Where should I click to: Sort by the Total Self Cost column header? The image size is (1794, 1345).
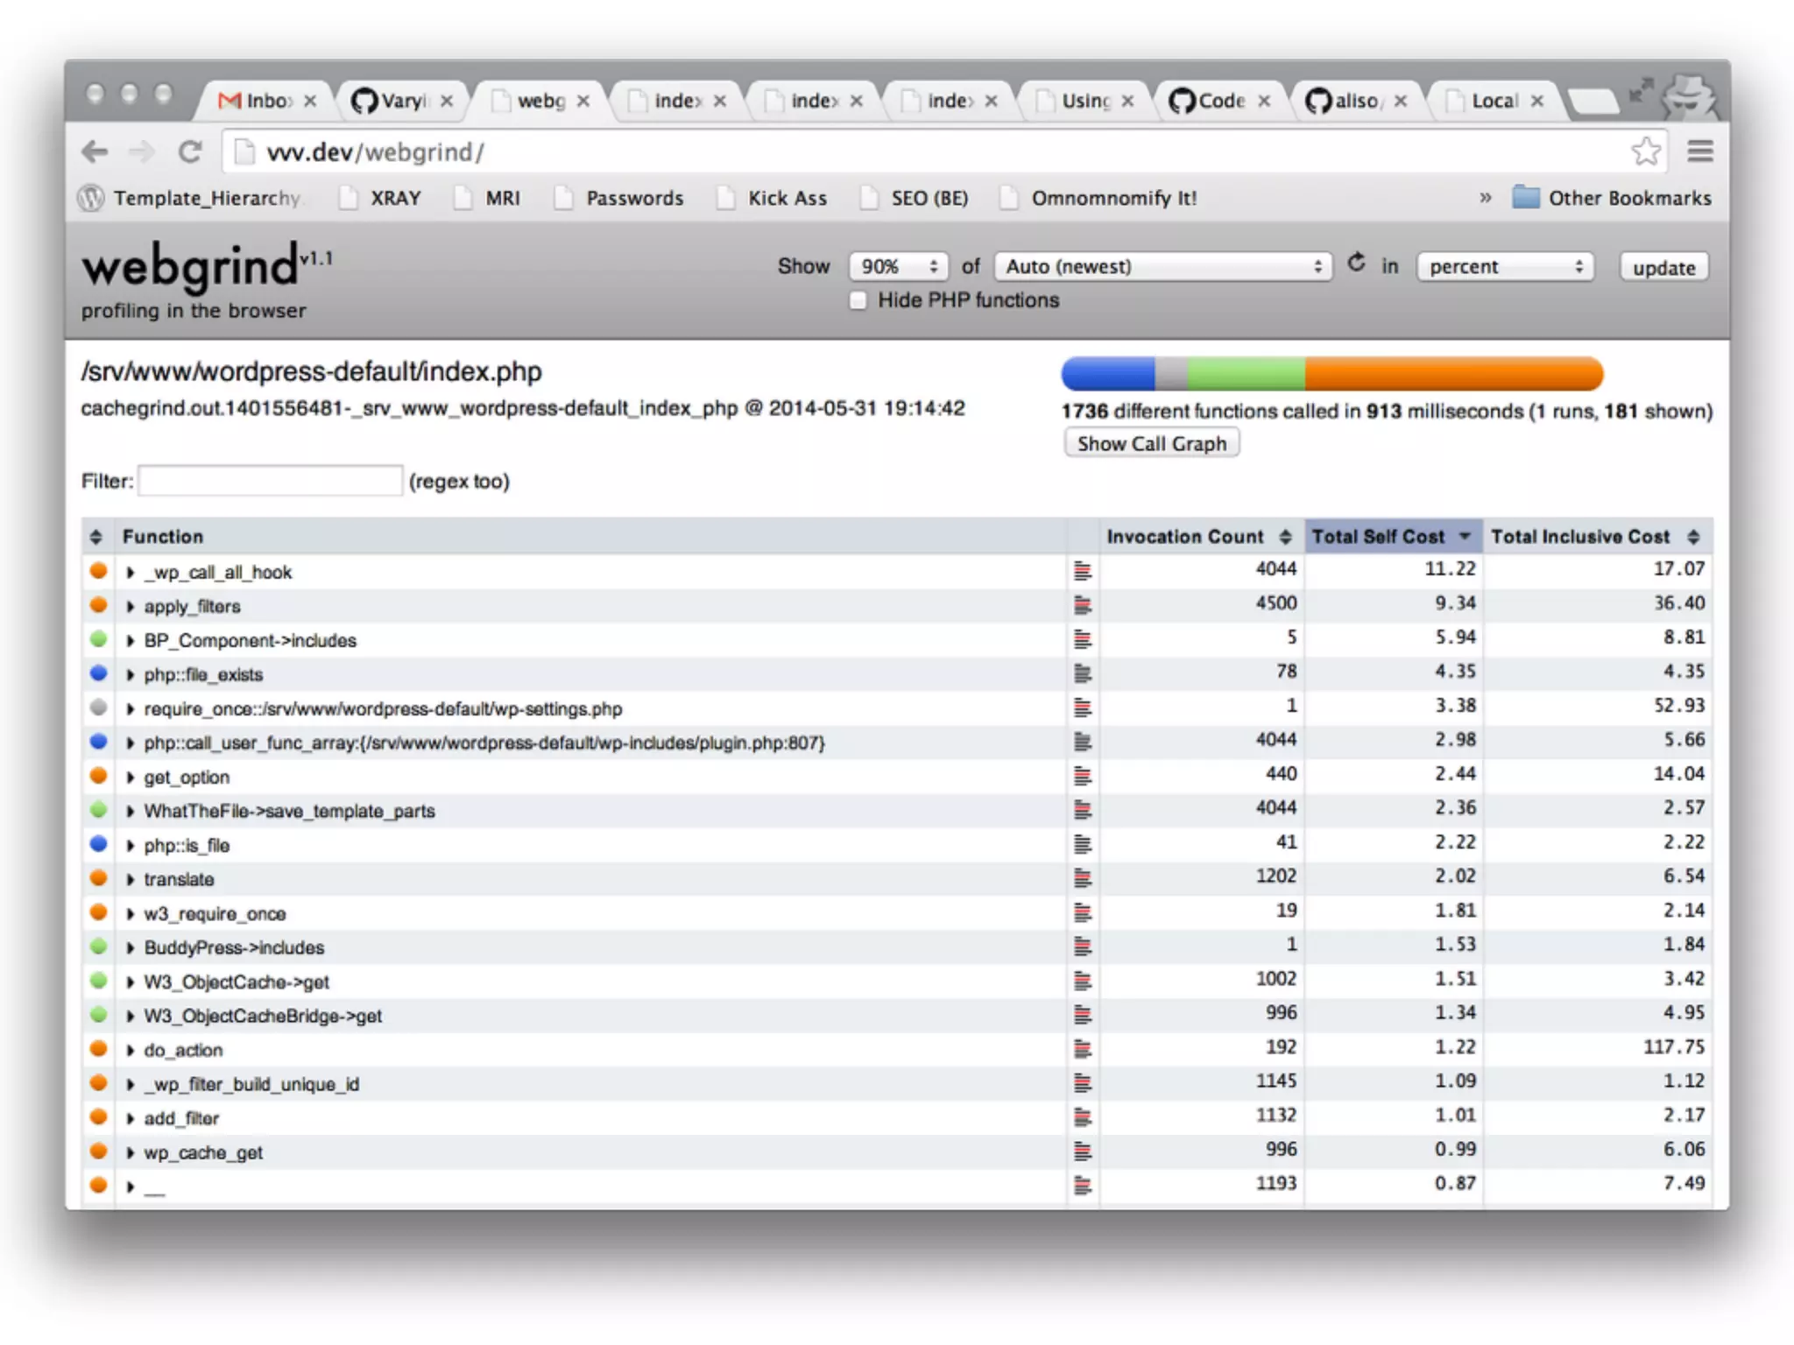coord(1393,536)
